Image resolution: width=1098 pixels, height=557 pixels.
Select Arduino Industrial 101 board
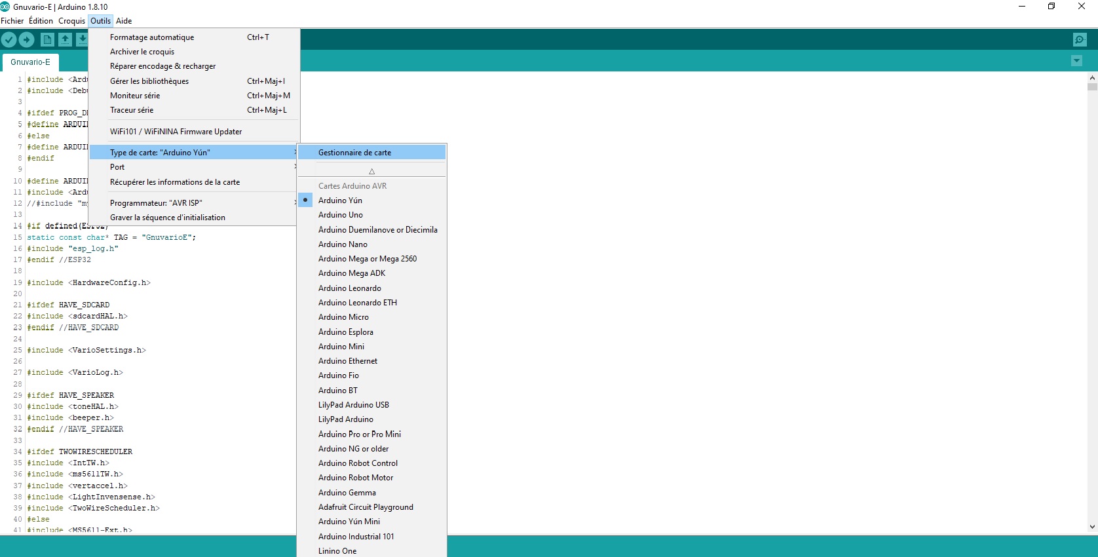pos(371,537)
